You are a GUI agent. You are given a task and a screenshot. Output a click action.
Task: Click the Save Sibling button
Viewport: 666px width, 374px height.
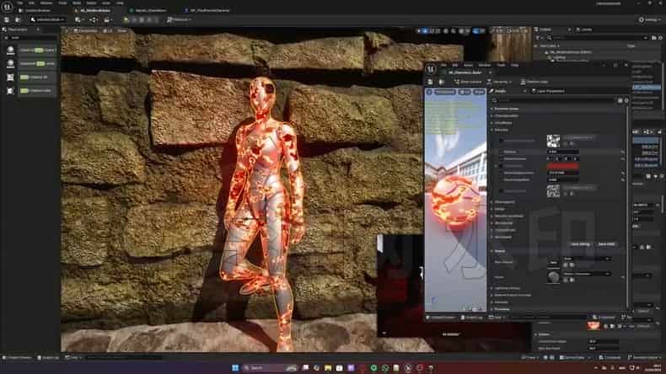(x=580, y=244)
